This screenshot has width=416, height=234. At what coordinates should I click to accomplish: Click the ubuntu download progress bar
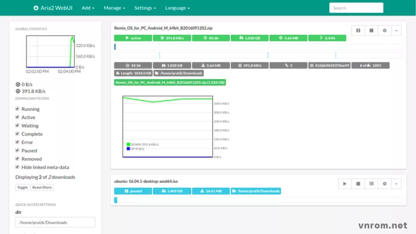point(258,200)
